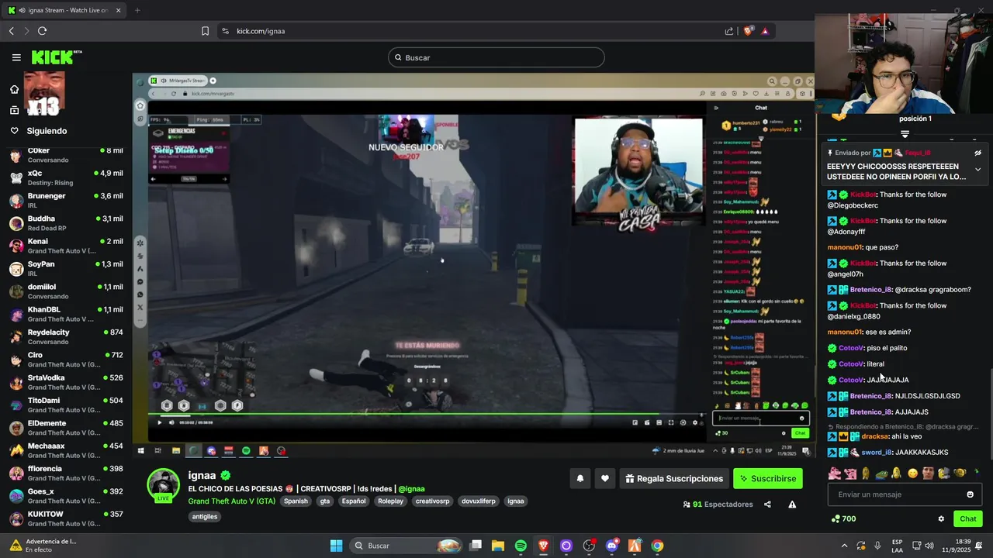Open a new browser tab
Viewport: 993px width, 558px height.
(x=137, y=10)
